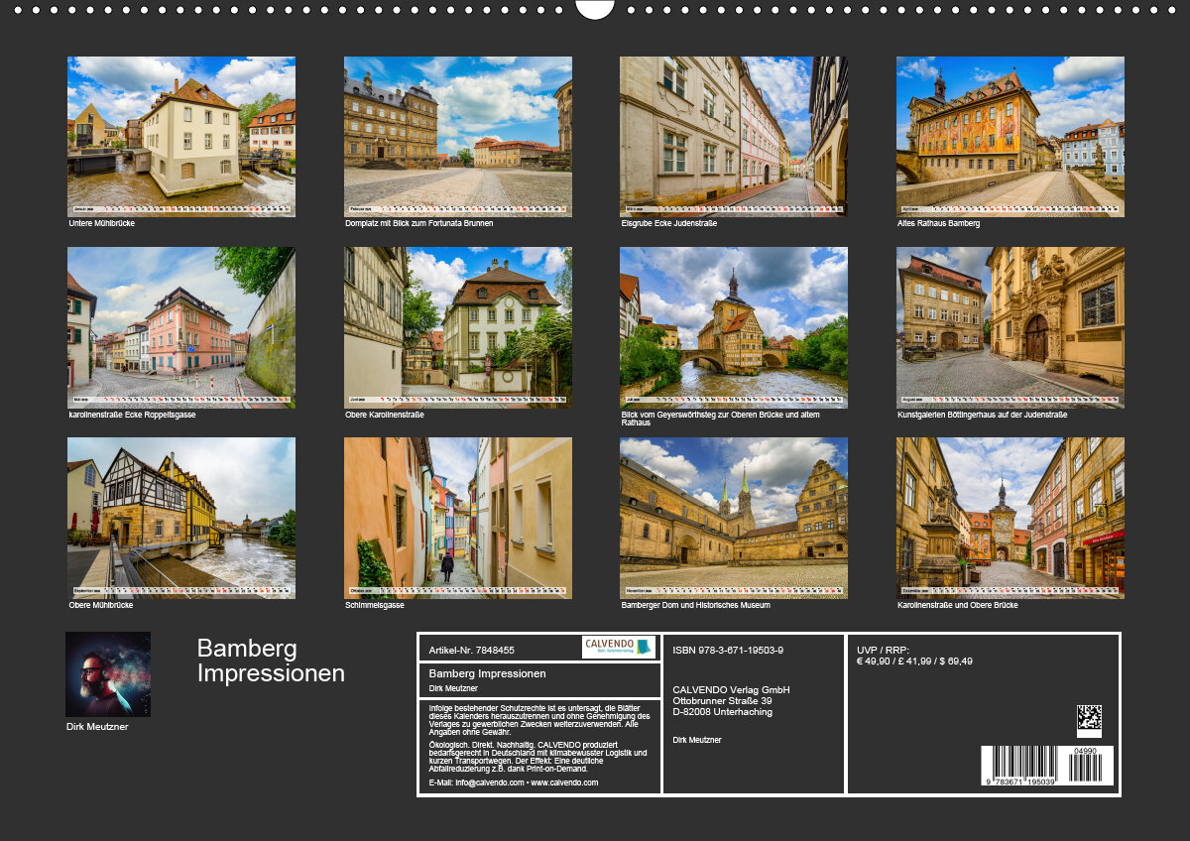Click the caption 'Kunstgalerien Böttingerhaus auf der Judenstraße'

pos(982,414)
